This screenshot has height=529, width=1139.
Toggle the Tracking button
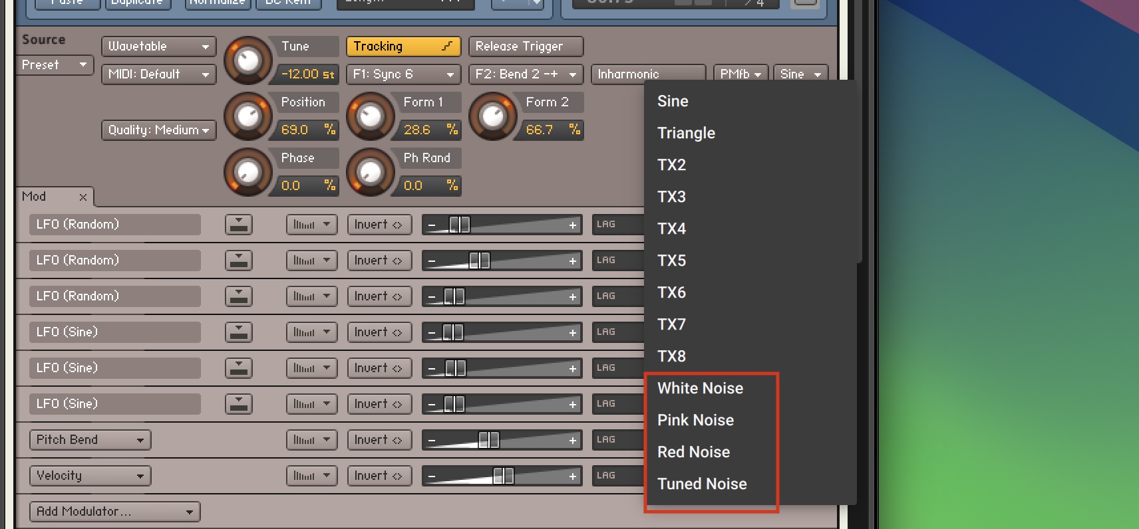click(403, 47)
